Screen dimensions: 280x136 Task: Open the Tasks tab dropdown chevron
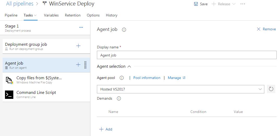[x=35, y=15]
